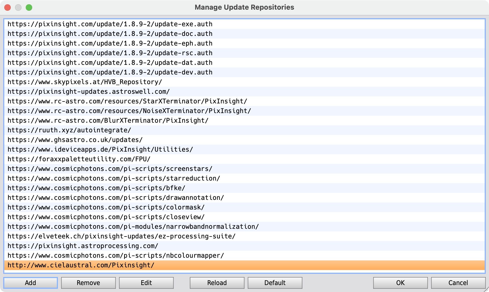Image resolution: width=489 pixels, height=292 pixels.
Task: Remove the selected repository
Action: click(x=88, y=283)
